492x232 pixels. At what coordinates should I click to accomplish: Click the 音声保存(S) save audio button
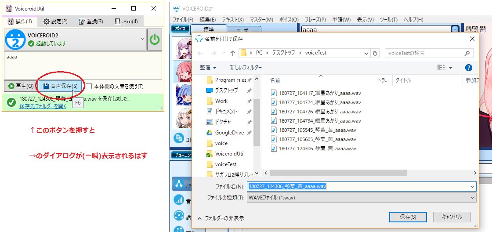click(x=60, y=86)
